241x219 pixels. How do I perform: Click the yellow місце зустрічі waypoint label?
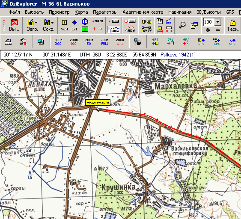coord(98,102)
